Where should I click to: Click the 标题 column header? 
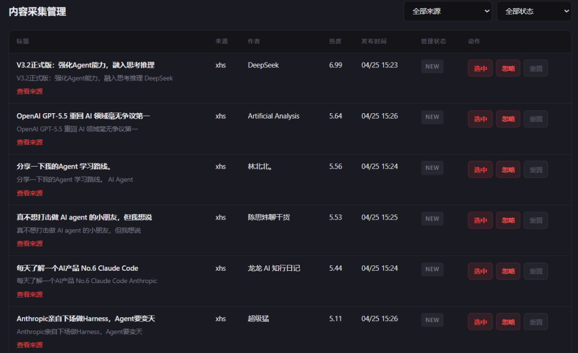pyautogui.click(x=22, y=41)
